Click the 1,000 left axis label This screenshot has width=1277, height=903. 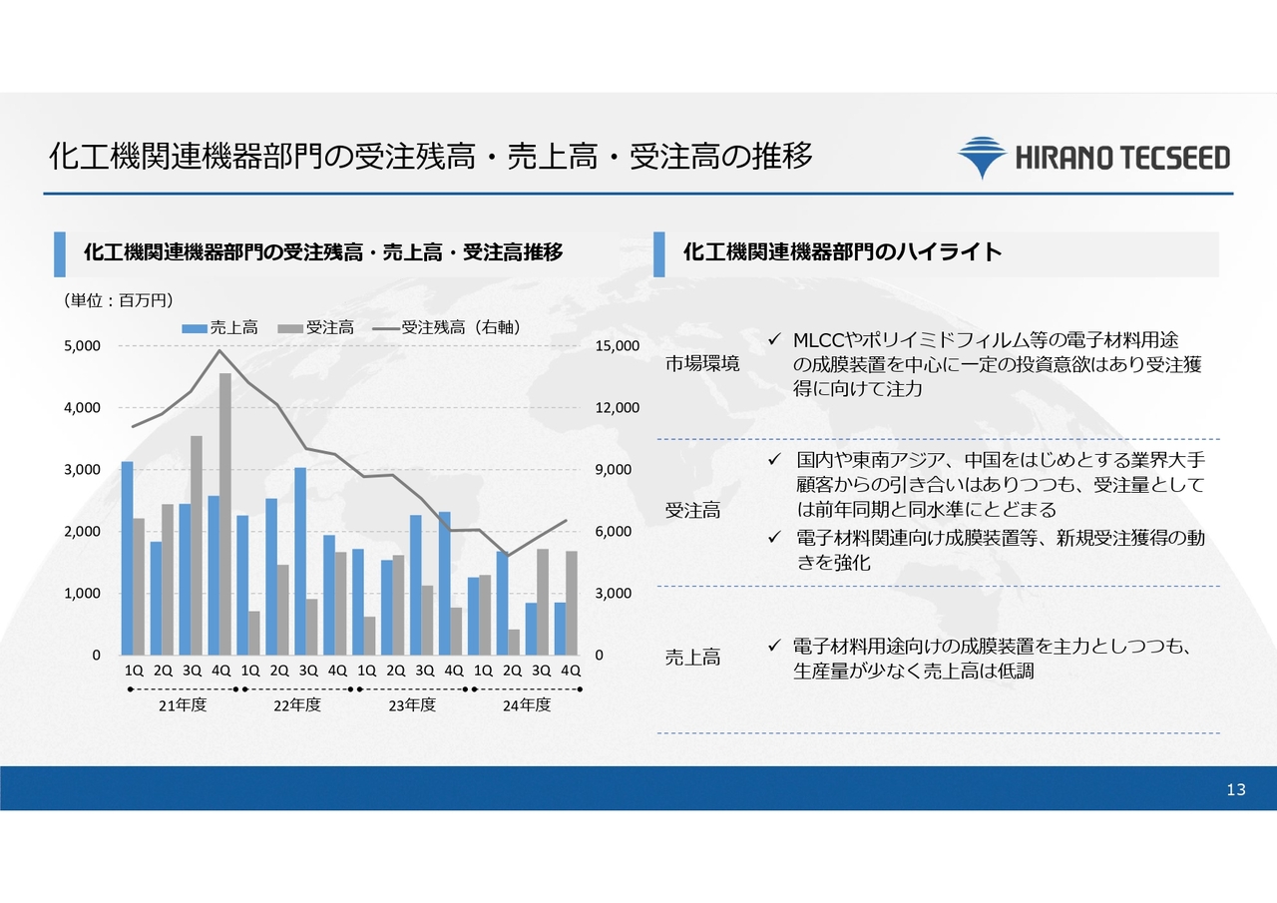pyautogui.click(x=83, y=594)
